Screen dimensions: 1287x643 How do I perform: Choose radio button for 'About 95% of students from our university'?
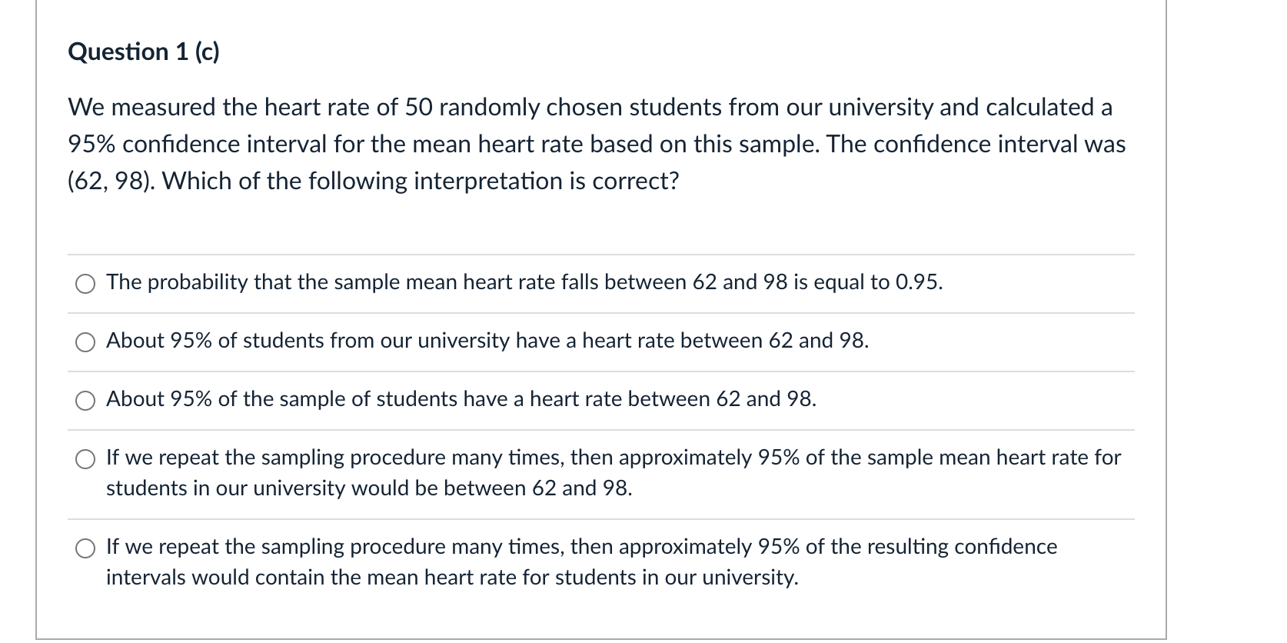(x=85, y=343)
